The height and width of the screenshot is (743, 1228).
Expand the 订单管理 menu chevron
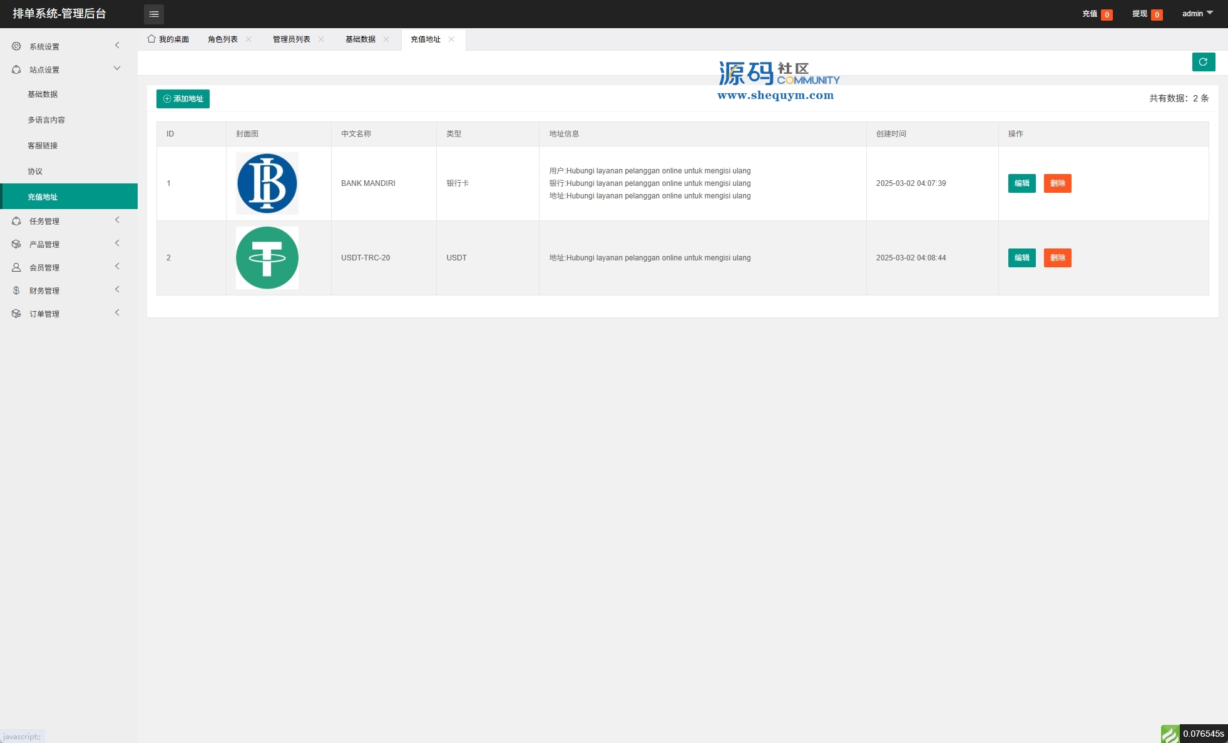pos(117,313)
